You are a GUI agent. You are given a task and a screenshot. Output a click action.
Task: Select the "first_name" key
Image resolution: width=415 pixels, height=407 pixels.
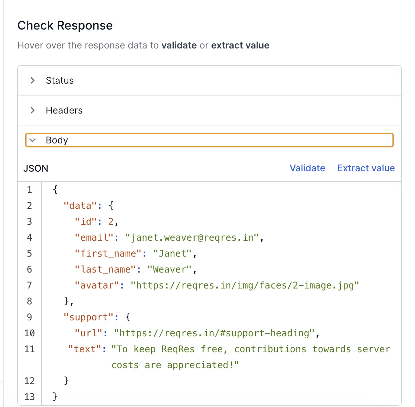point(108,254)
